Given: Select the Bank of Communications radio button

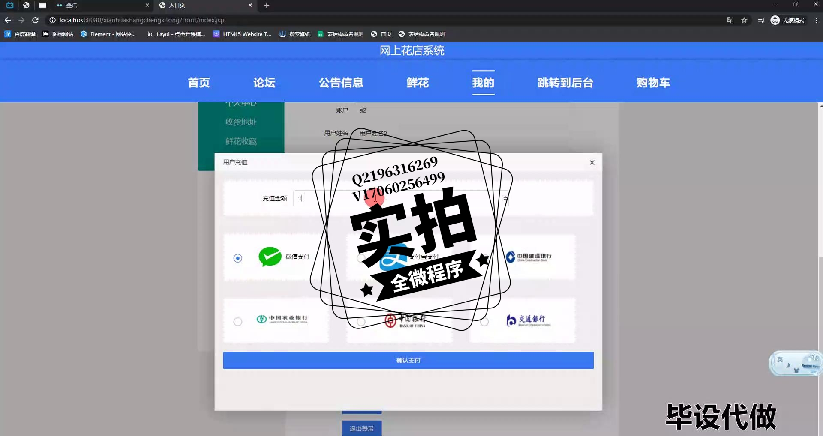Looking at the screenshot, I should point(484,322).
